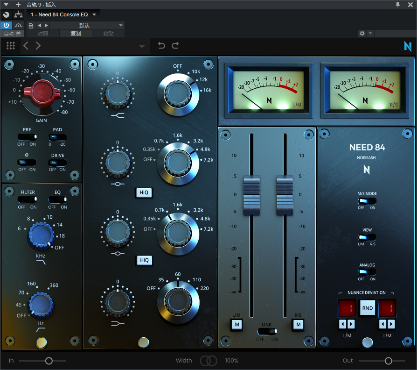Screen dimensions: 417x370
Task: Click the R/S channel fader cap
Action: tap(285, 195)
